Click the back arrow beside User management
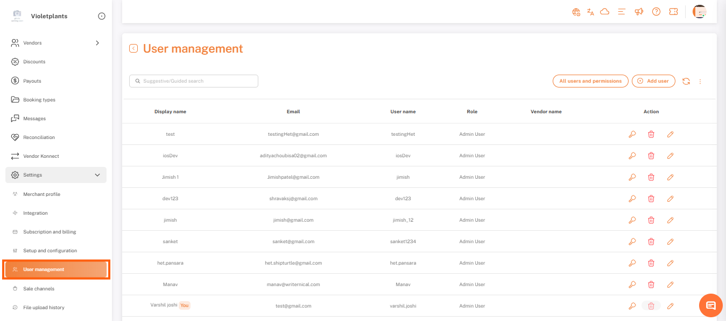The height and width of the screenshot is (321, 726). click(133, 49)
